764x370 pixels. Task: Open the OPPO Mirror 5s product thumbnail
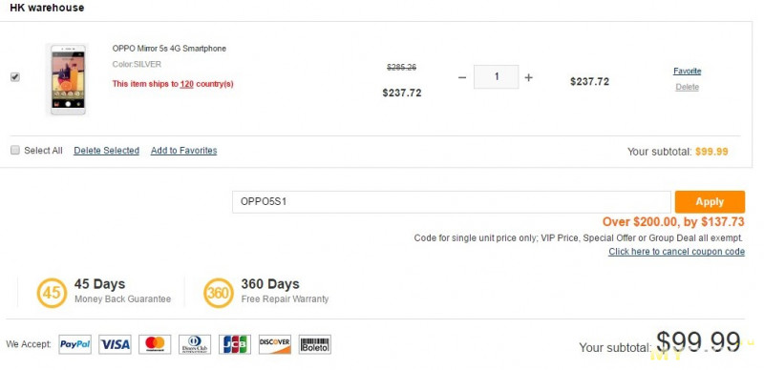click(x=68, y=79)
